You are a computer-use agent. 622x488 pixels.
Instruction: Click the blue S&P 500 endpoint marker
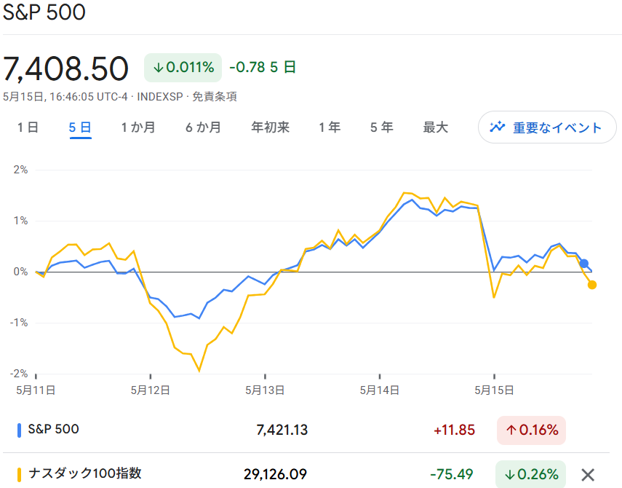coord(584,263)
